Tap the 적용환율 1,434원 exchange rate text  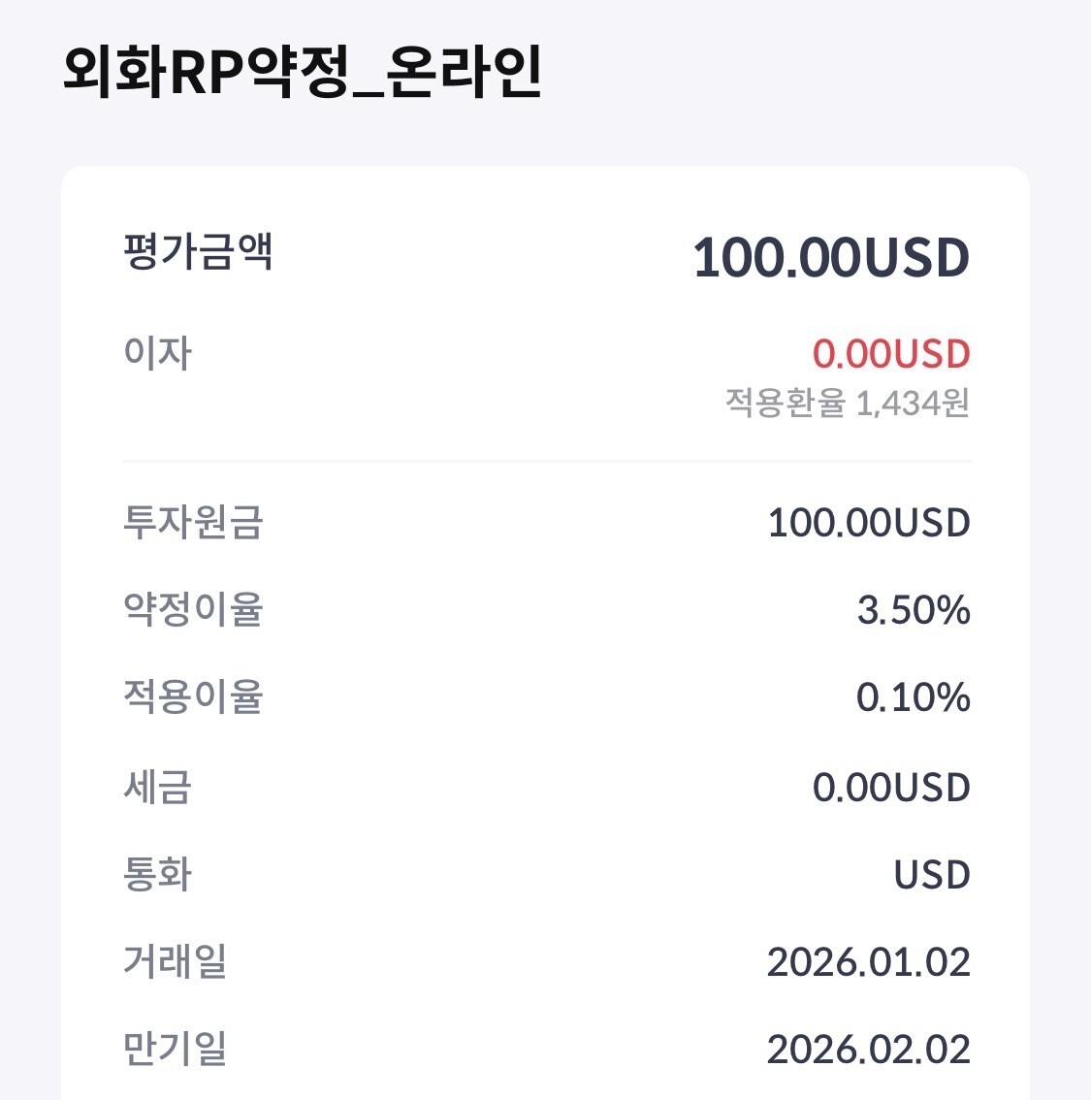click(847, 403)
